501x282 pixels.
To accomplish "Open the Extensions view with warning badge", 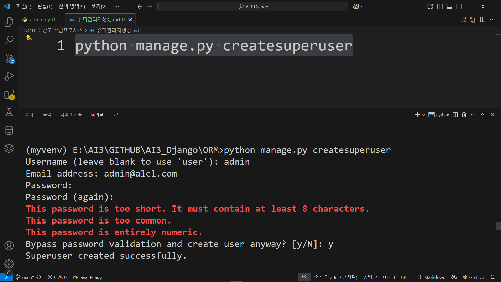I will (9, 95).
